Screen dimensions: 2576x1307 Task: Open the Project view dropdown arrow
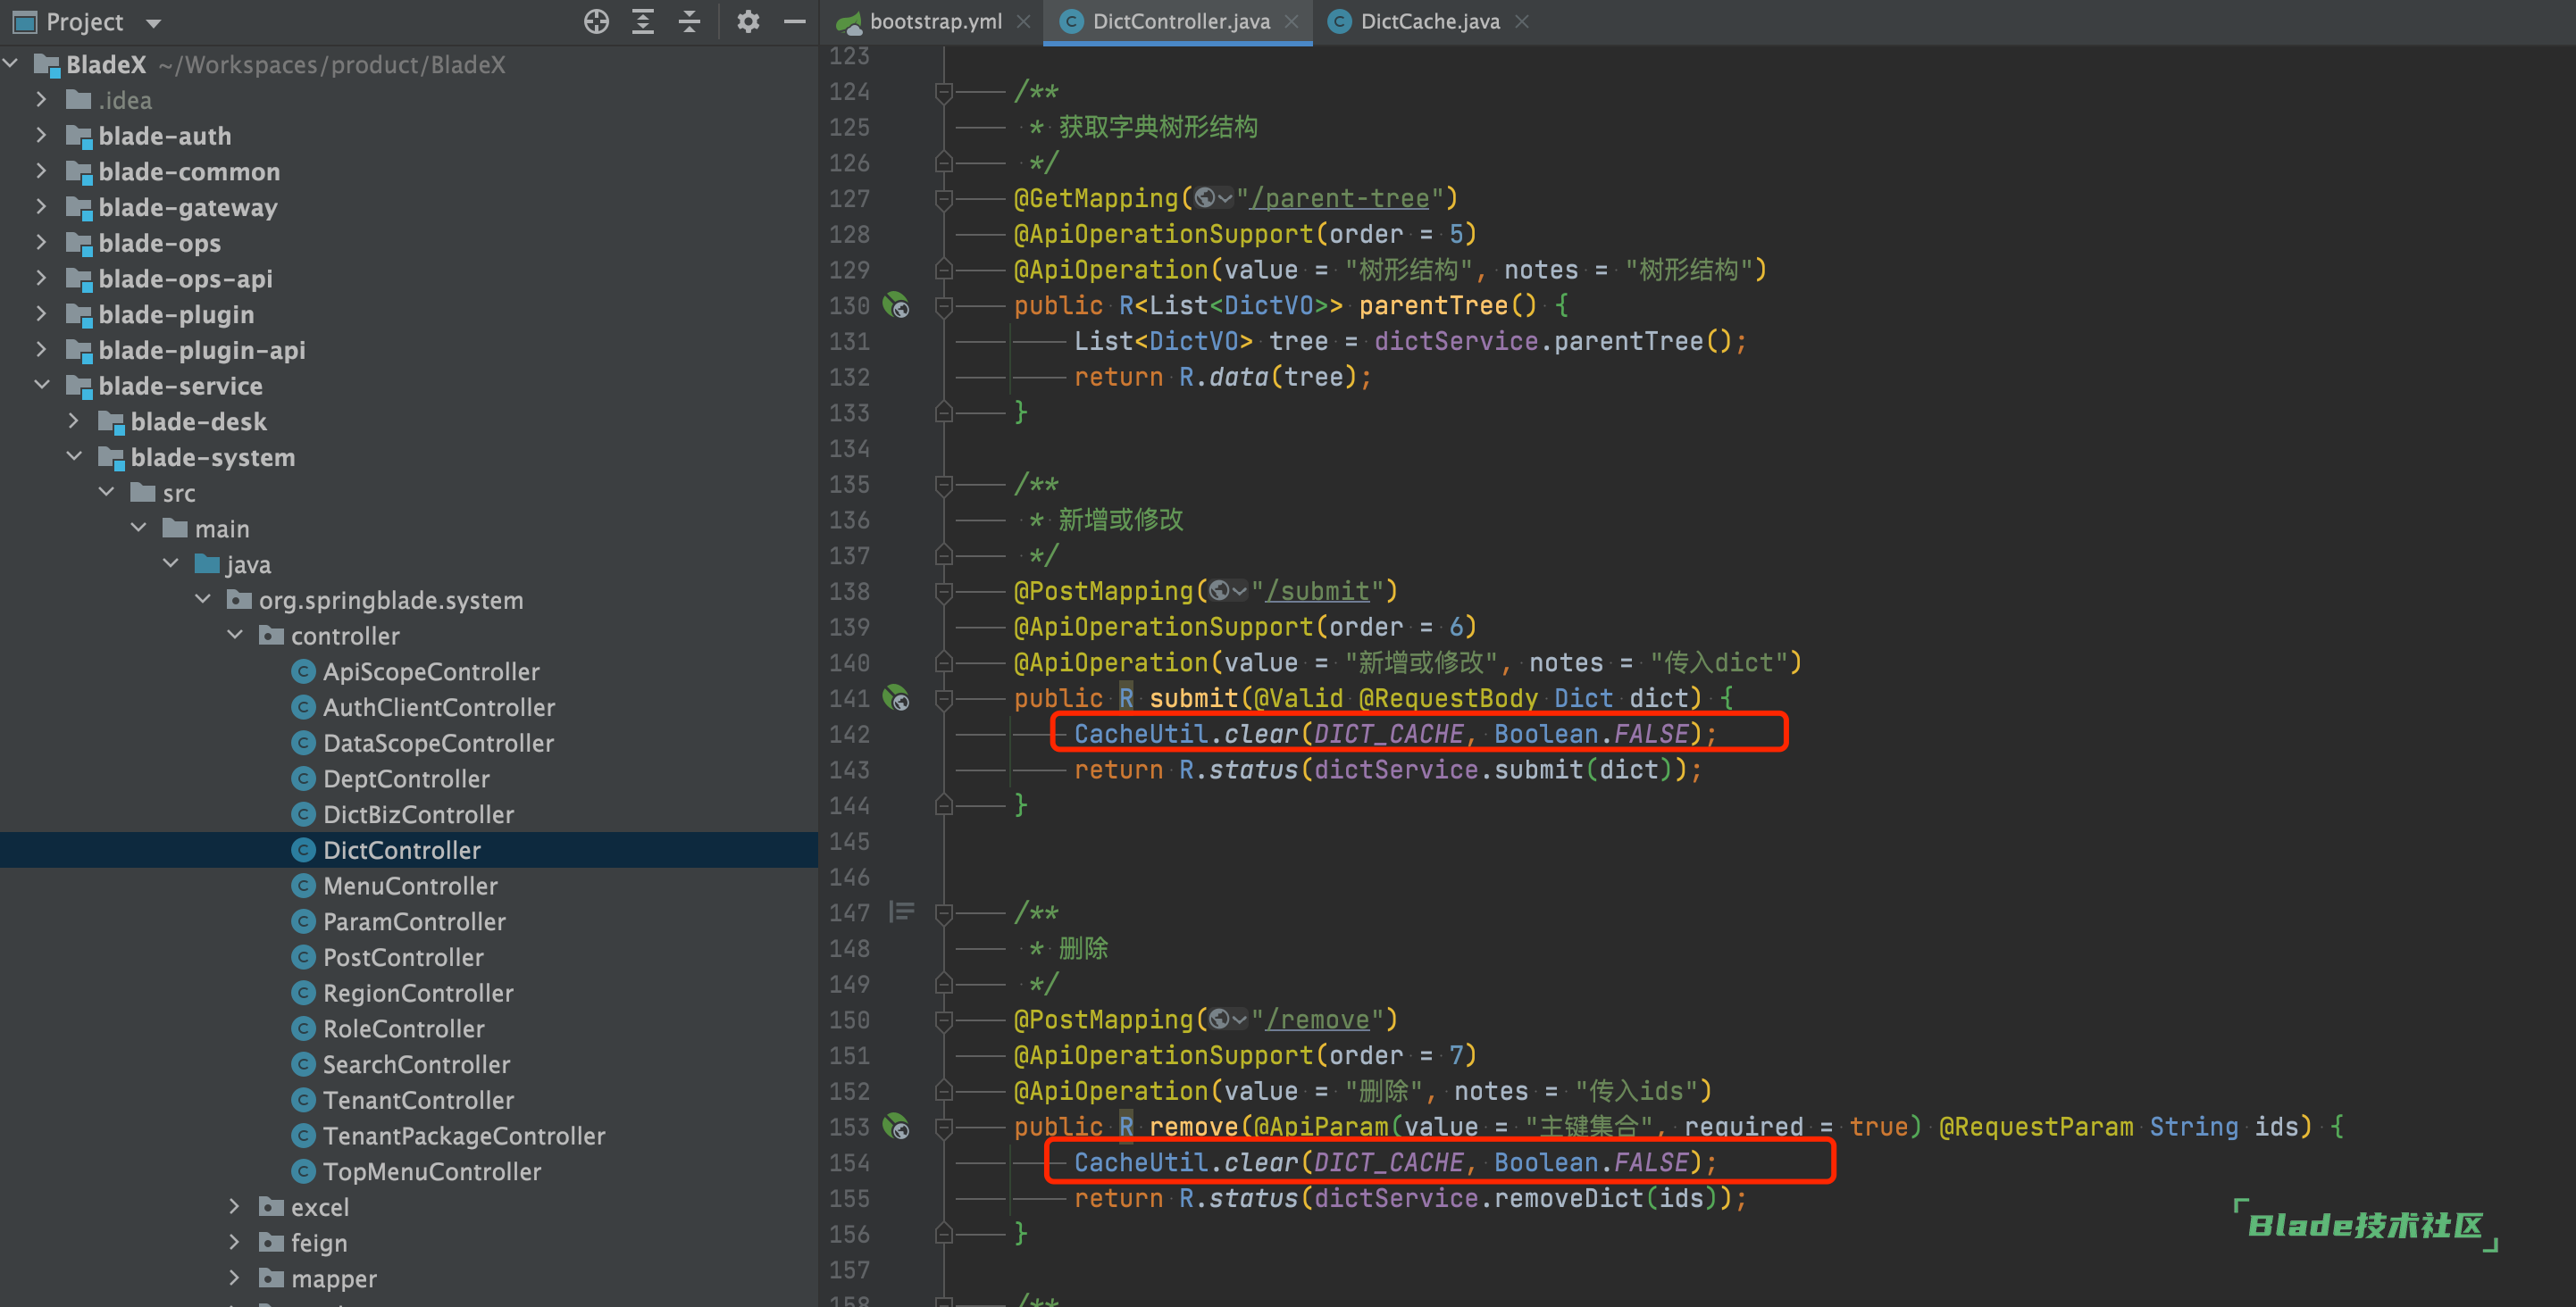click(x=154, y=22)
